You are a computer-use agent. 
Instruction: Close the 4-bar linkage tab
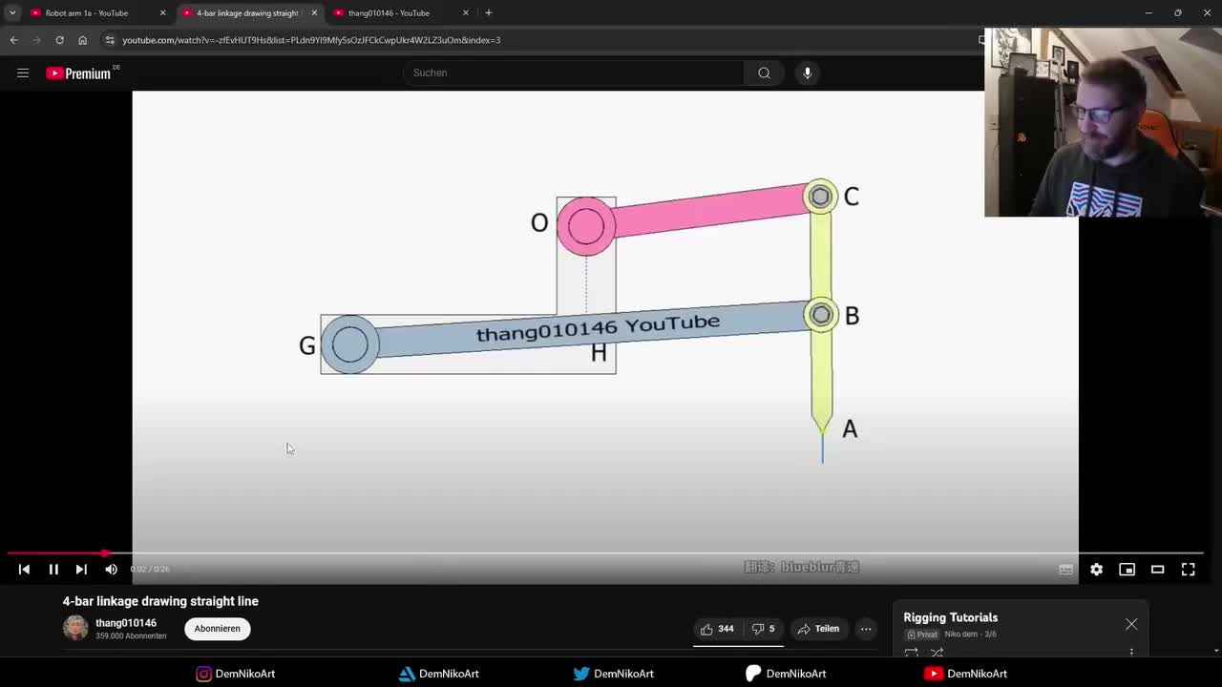click(x=314, y=13)
